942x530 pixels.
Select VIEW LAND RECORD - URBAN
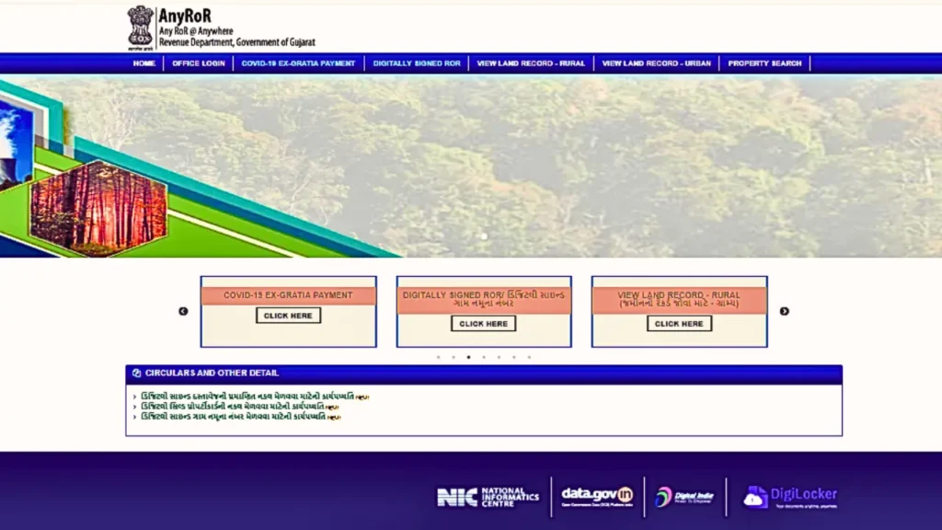coord(656,63)
